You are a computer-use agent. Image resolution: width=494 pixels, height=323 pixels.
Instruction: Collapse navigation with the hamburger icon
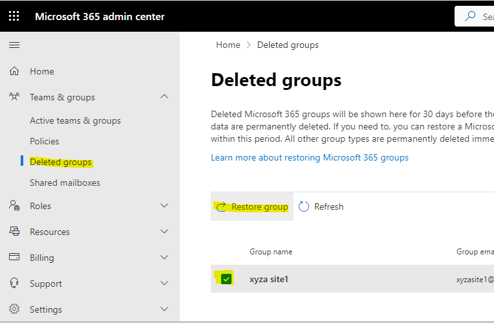14,45
